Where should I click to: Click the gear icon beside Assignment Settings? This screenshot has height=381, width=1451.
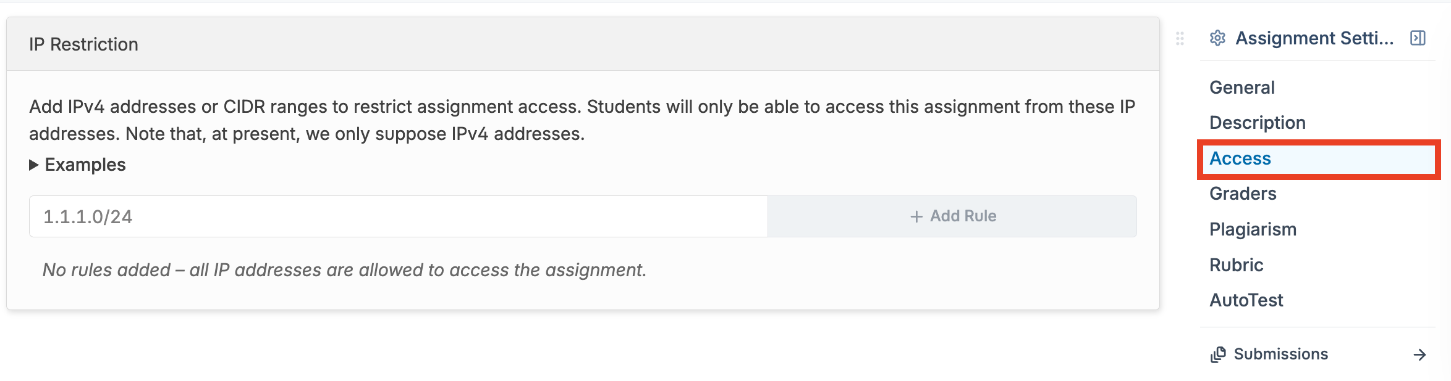click(1217, 38)
